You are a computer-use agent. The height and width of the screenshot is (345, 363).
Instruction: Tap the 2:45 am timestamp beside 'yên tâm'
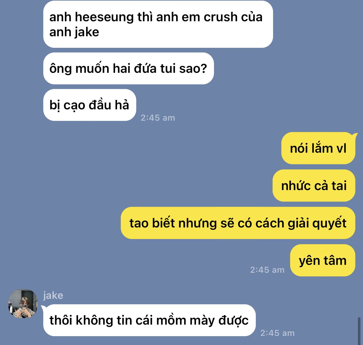[267, 270]
